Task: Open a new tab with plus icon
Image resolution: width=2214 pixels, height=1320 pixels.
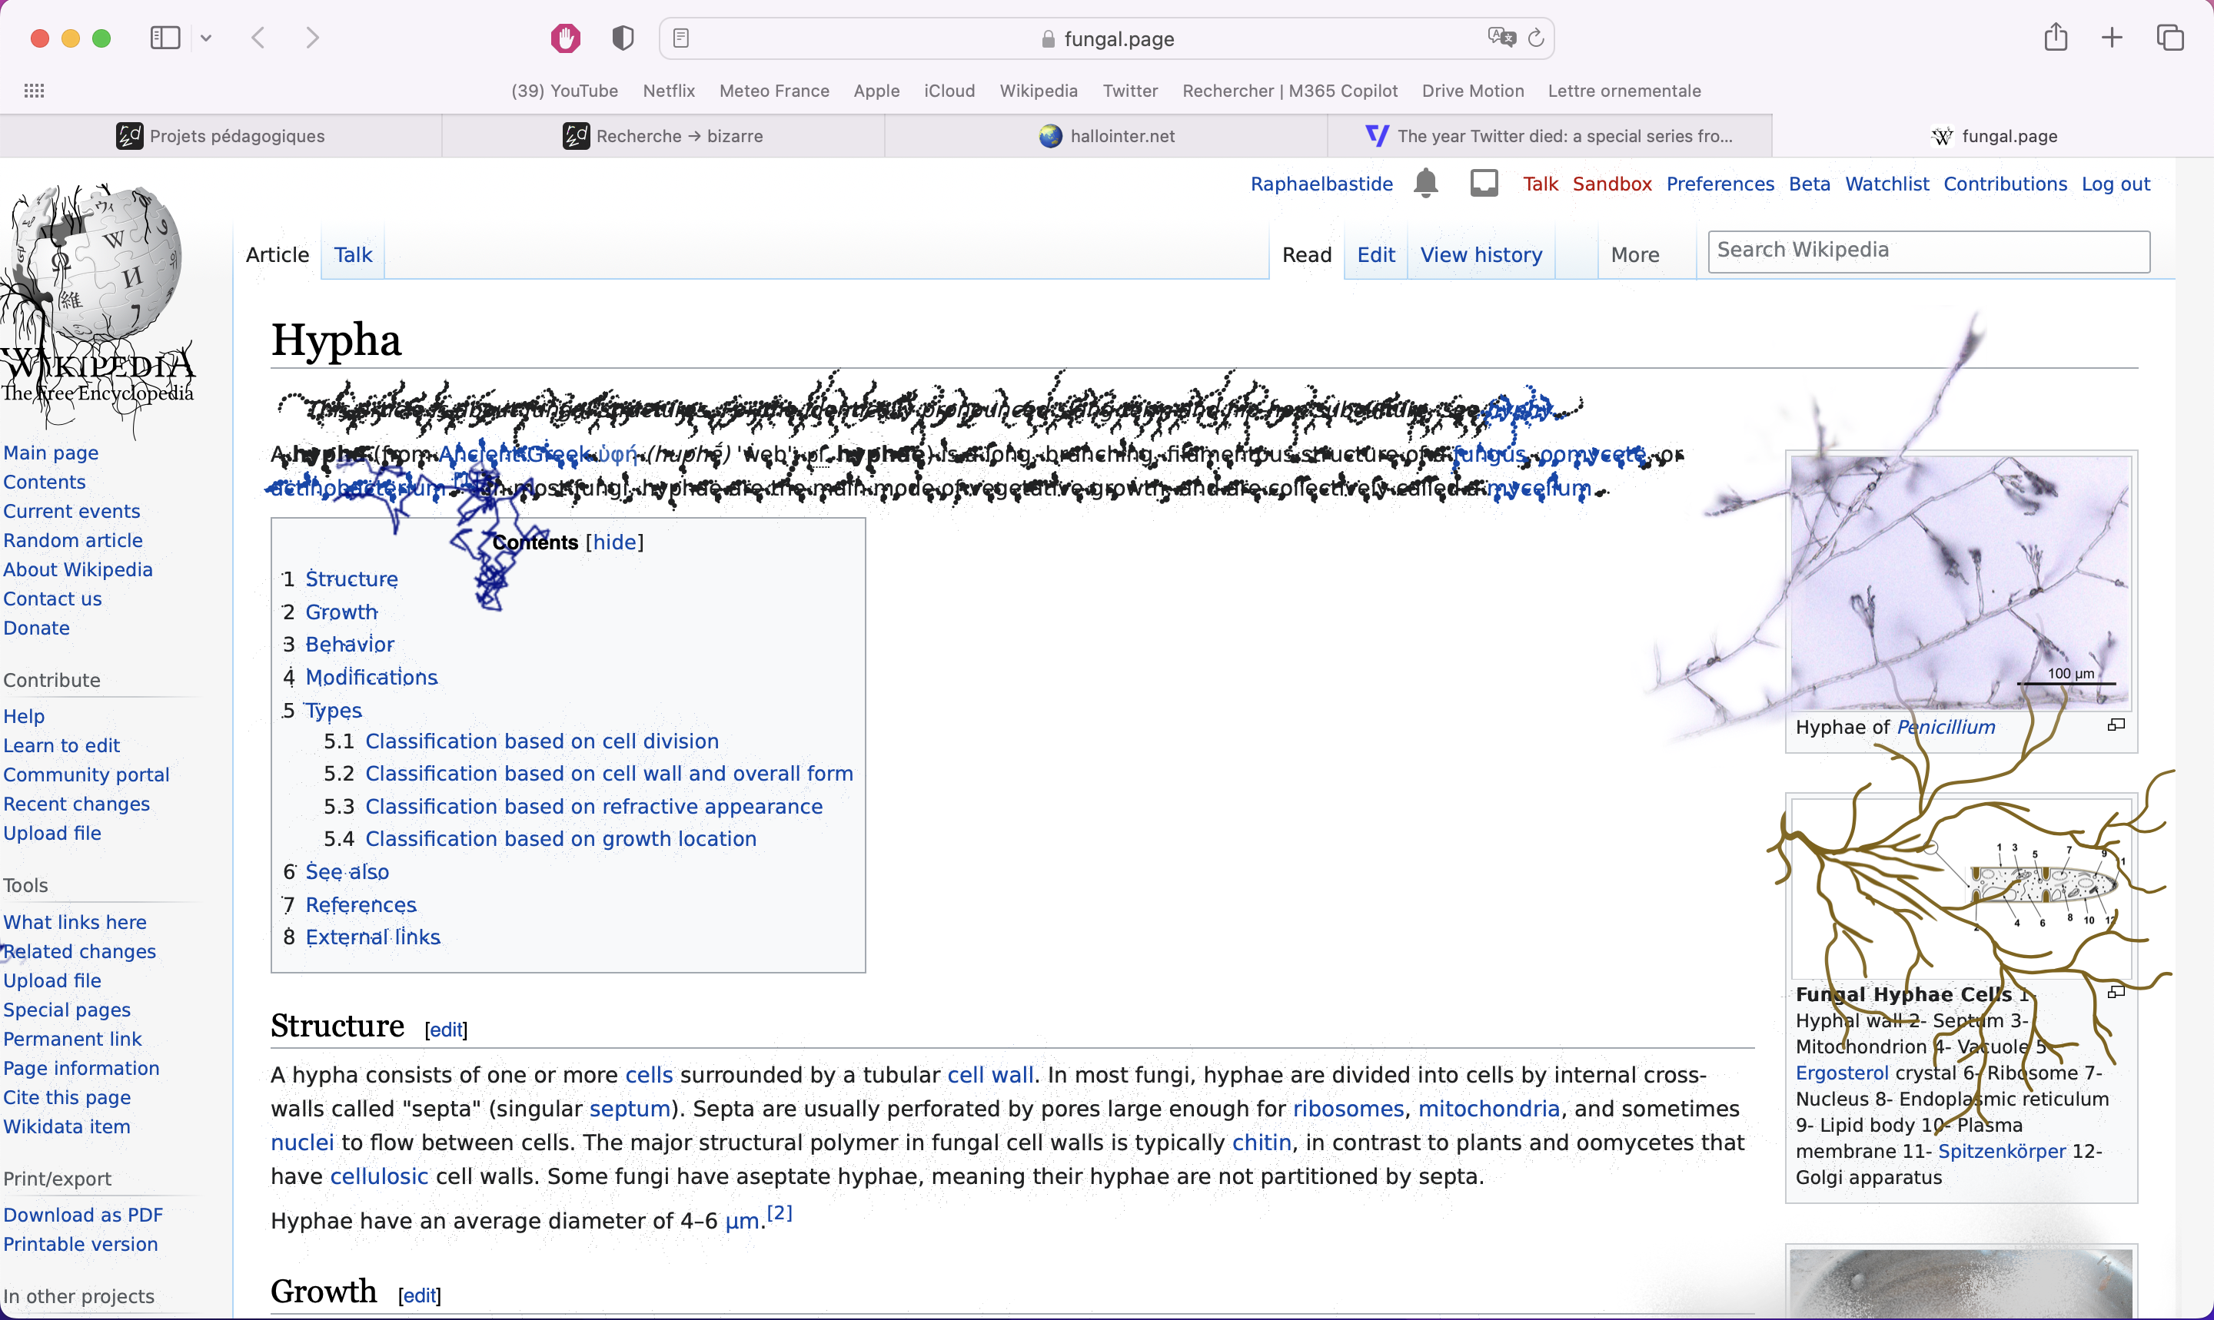Action: 2112,38
